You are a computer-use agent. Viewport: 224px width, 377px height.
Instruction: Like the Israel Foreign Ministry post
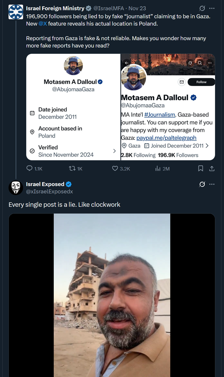coord(115,168)
